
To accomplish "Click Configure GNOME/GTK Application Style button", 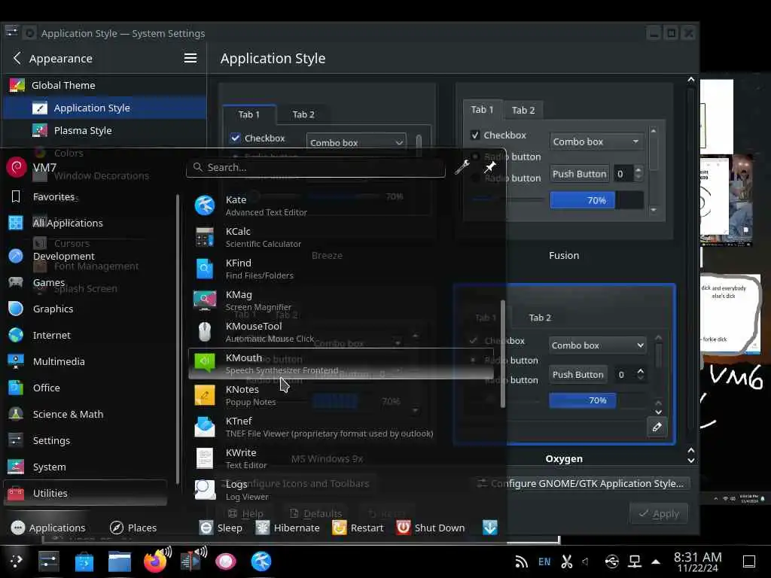I will pyautogui.click(x=581, y=483).
